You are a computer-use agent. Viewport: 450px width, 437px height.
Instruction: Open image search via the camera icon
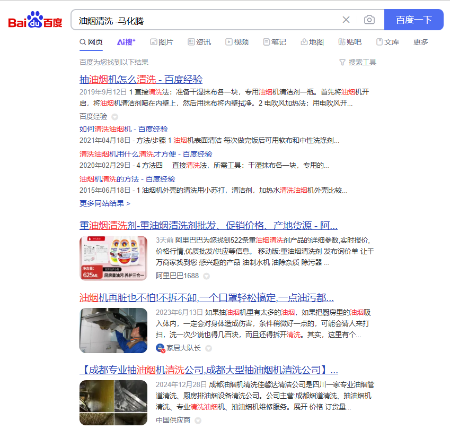pos(369,20)
